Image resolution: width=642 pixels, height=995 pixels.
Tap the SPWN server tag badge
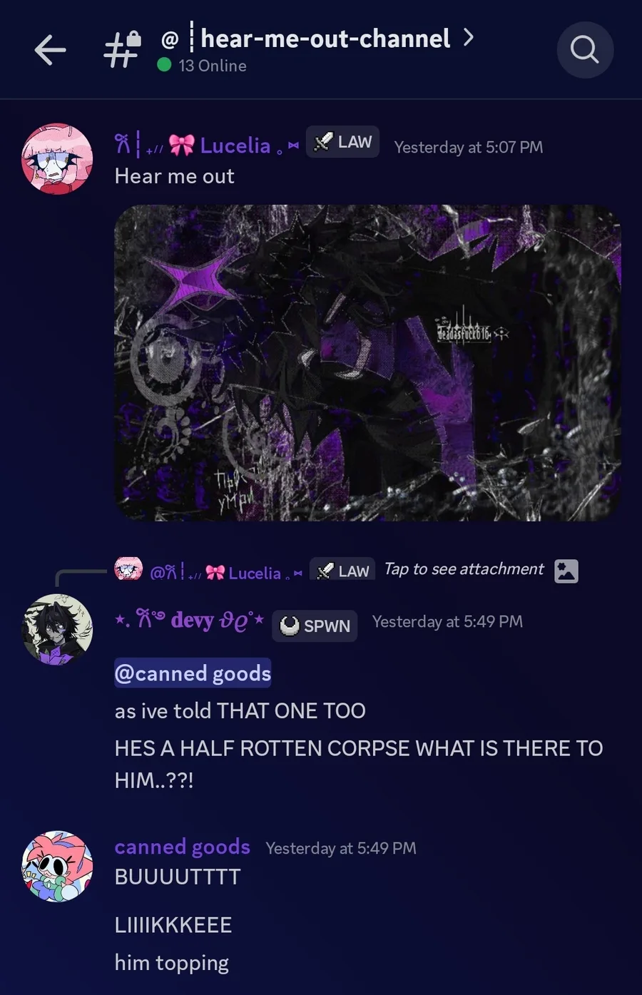[315, 626]
